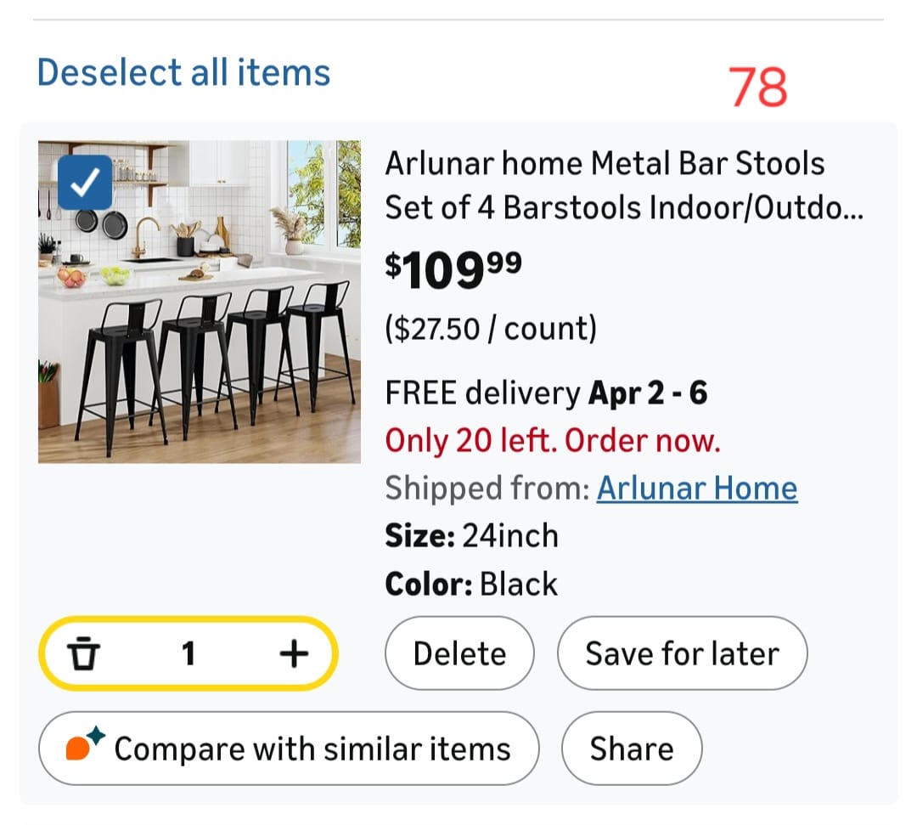Open the bar stools product image
The image size is (917, 825).
click(x=200, y=302)
